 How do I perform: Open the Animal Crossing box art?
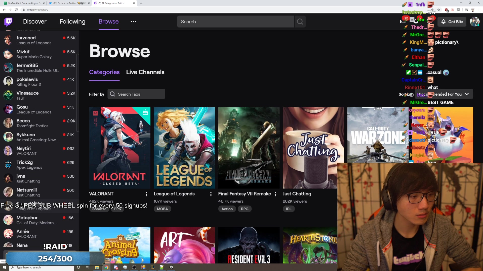[120, 245]
